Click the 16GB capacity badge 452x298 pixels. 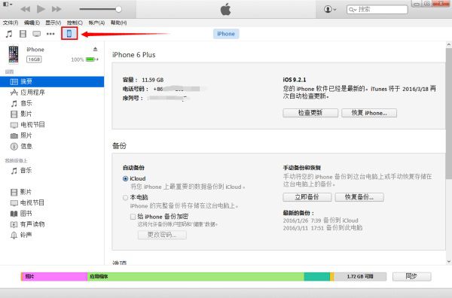point(34,59)
